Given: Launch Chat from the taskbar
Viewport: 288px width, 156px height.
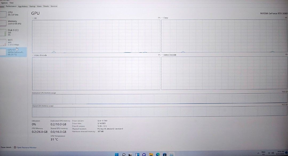Looking at the screenshot, I should 144,155.
